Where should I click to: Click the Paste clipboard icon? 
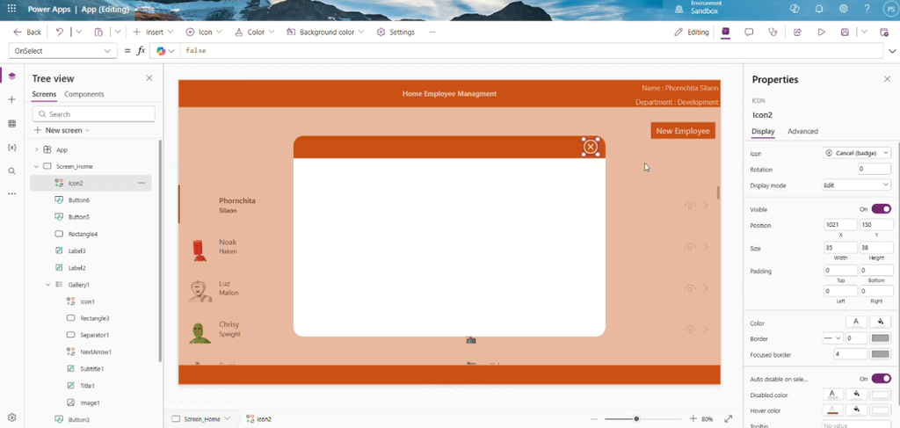tap(98, 33)
